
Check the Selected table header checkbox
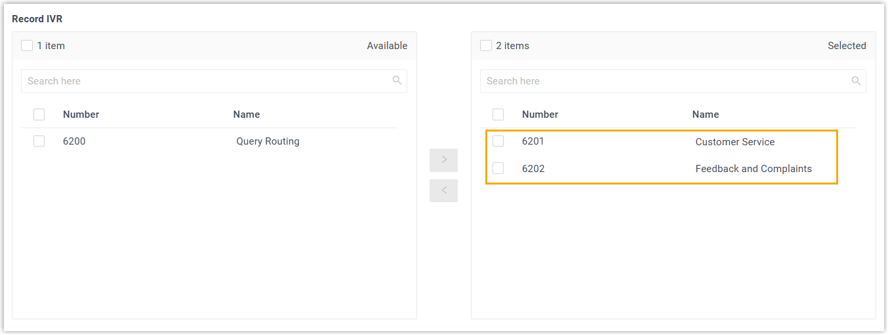coord(498,115)
